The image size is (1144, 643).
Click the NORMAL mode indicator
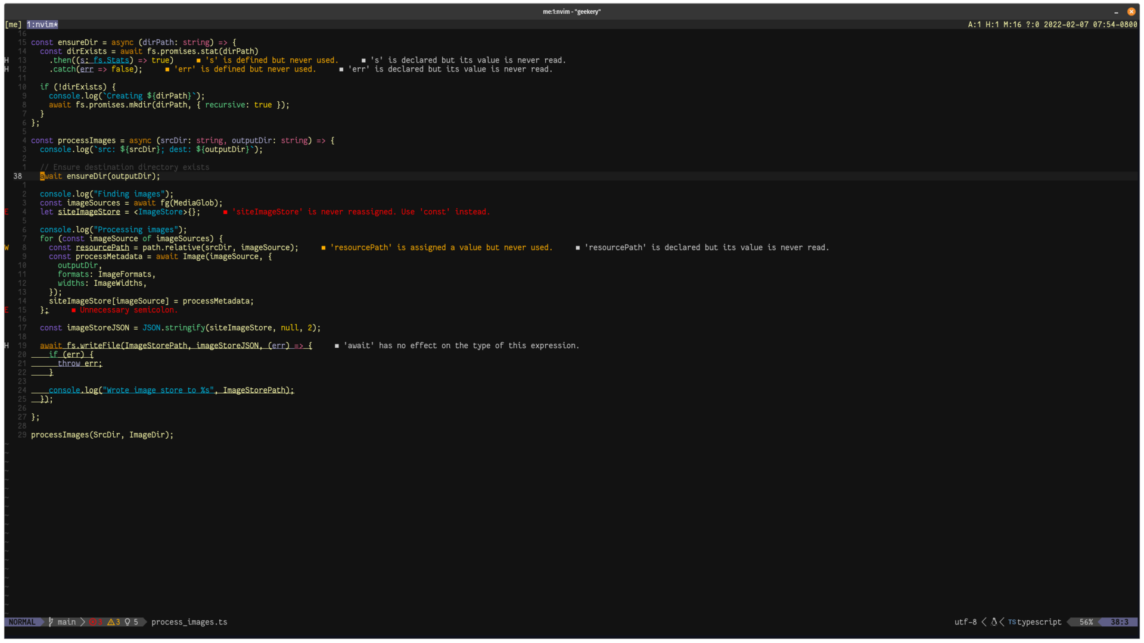(22, 622)
